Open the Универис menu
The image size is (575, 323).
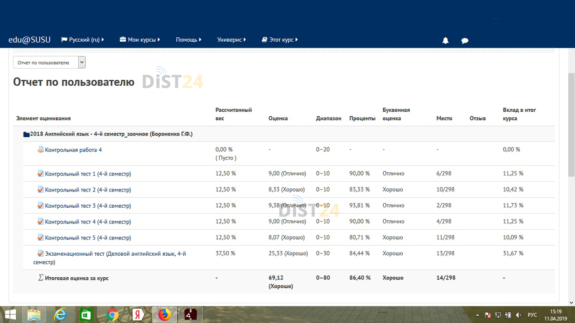231,39
